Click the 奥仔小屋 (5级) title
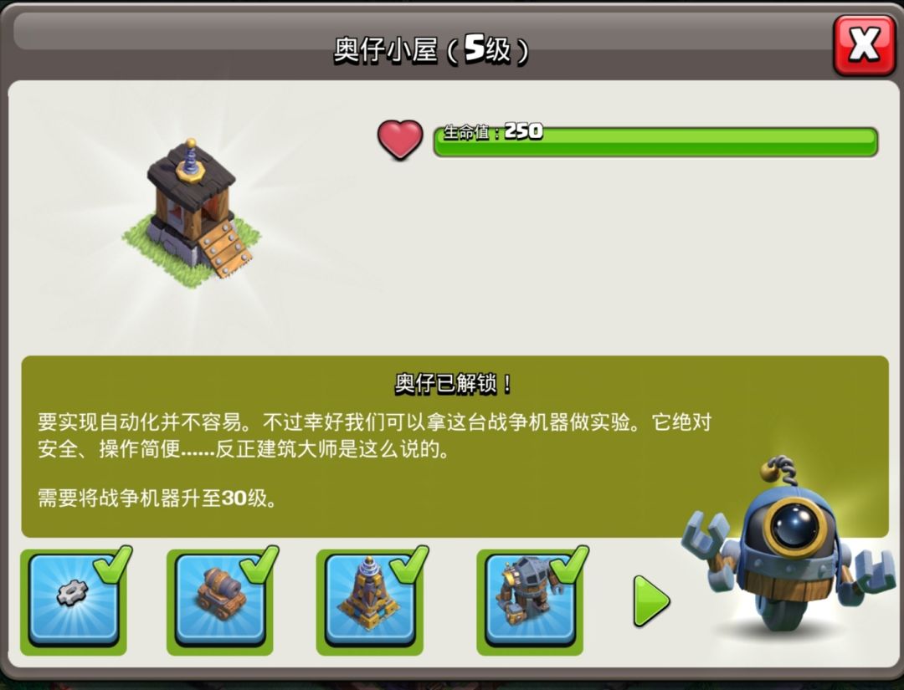Screen dimensions: 904x690 431,49
